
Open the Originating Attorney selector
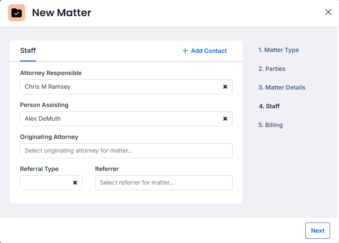pos(126,150)
